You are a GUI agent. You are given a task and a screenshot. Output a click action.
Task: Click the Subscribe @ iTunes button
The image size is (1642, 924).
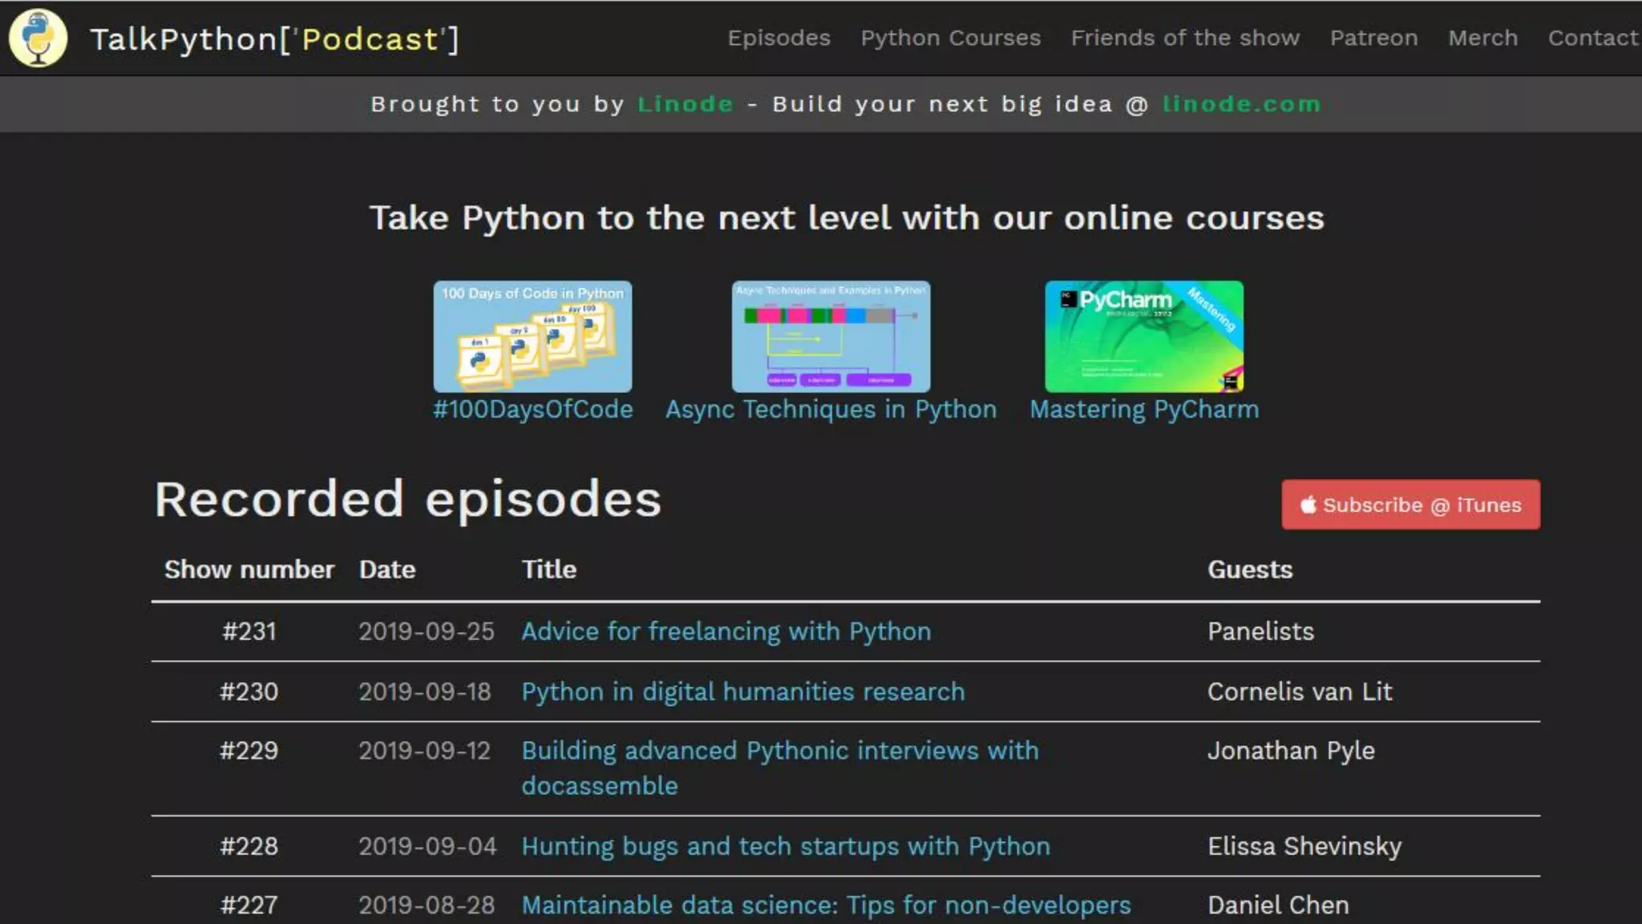[1410, 505]
